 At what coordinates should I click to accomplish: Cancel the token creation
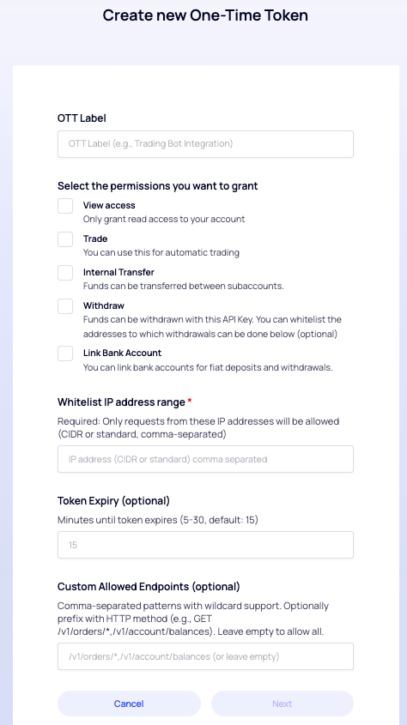tap(129, 704)
